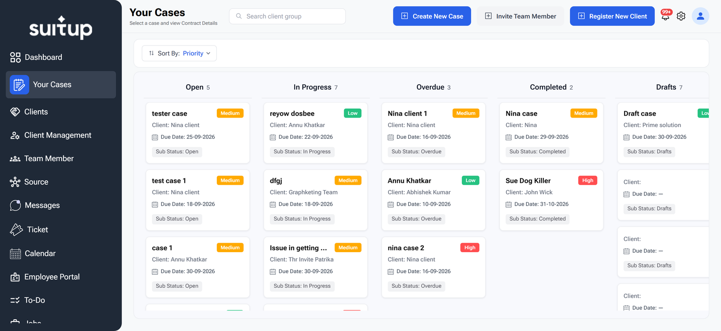This screenshot has width=721, height=331.
Task: Open the Draft case title
Action: (x=640, y=113)
